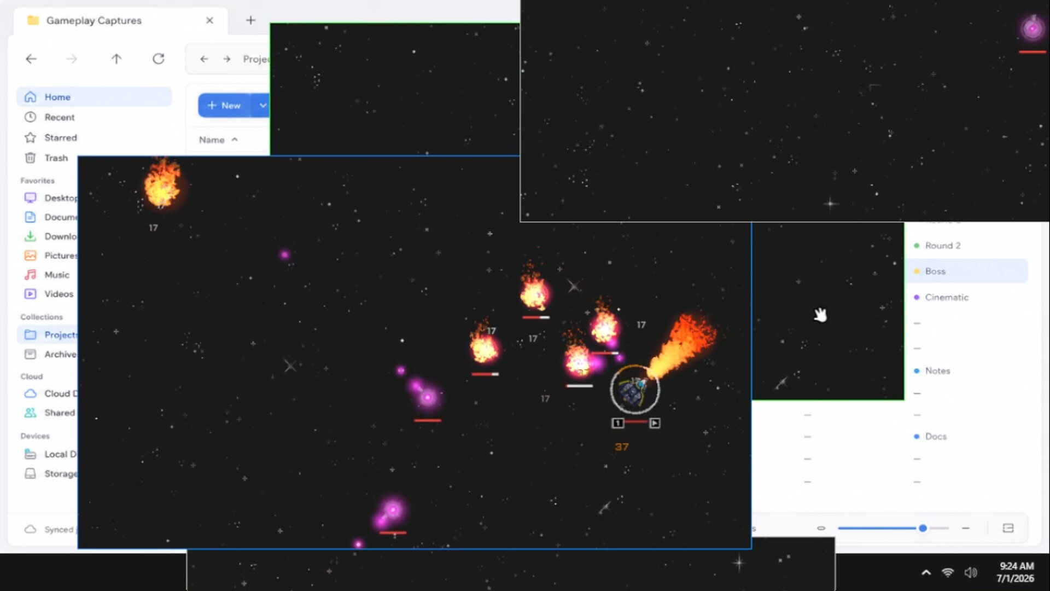Viewport: 1050px width, 591px height.
Task: Open the Documents favorite
Action: tap(50, 217)
